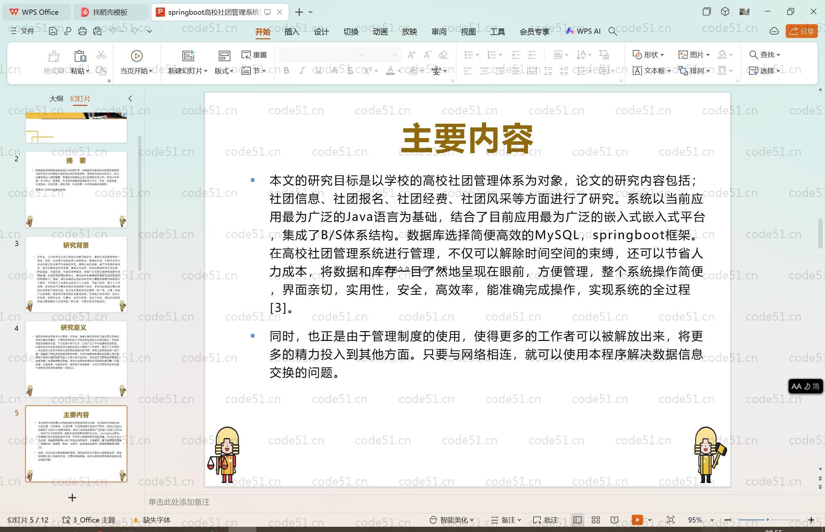Toggle center alignment icon
This screenshot has width=825, height=532.
pyautogui.click(x=484, y=71)
